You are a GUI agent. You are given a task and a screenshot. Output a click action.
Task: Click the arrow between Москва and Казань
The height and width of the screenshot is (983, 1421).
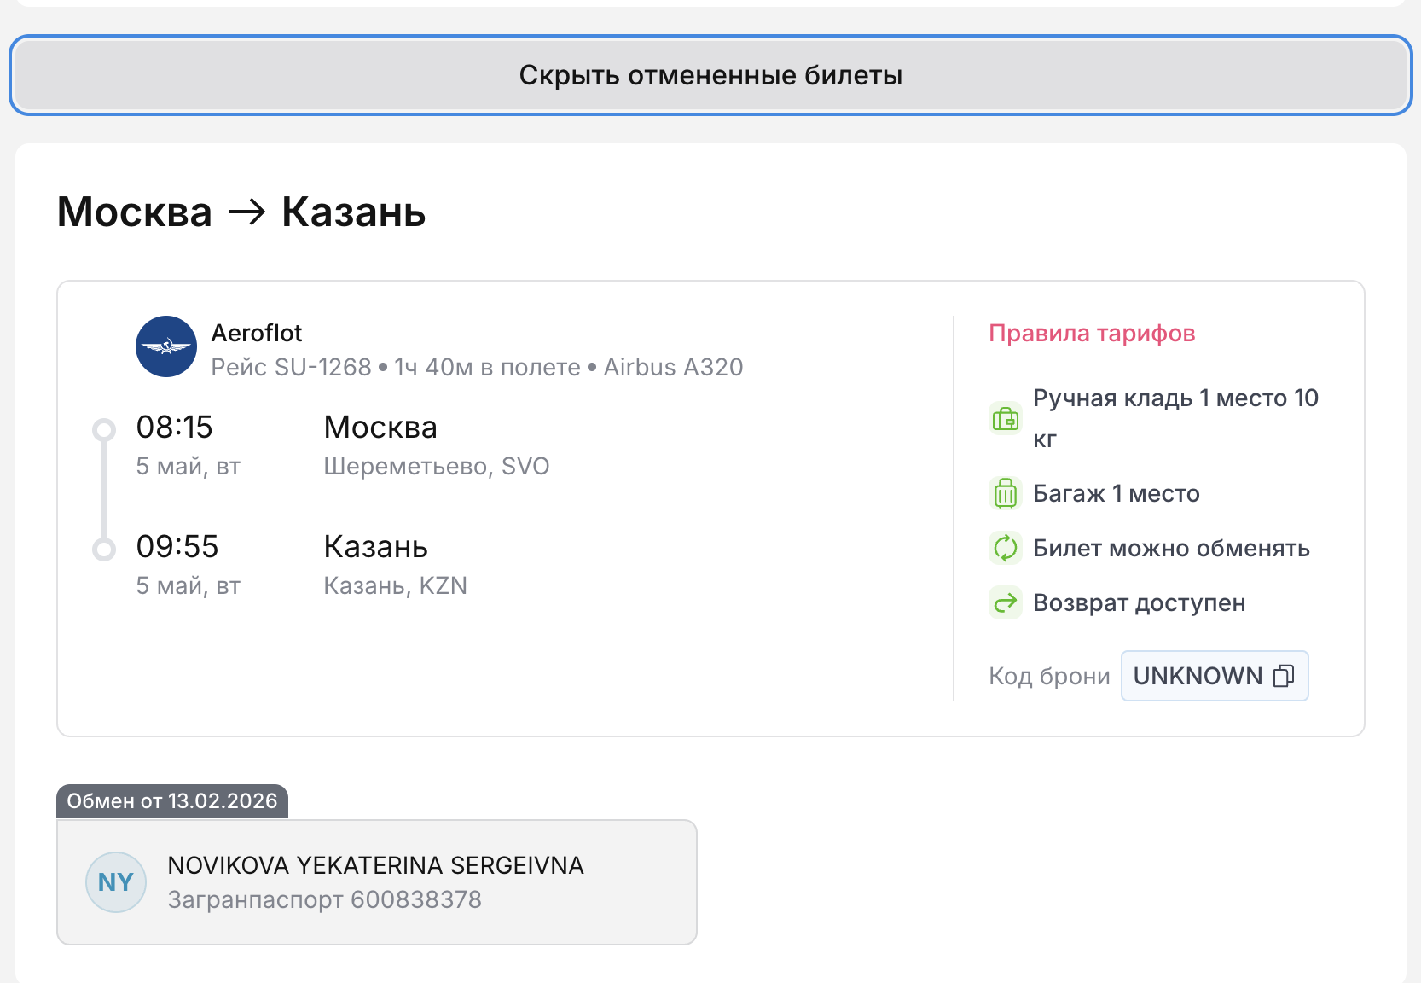tap(247, 212)
